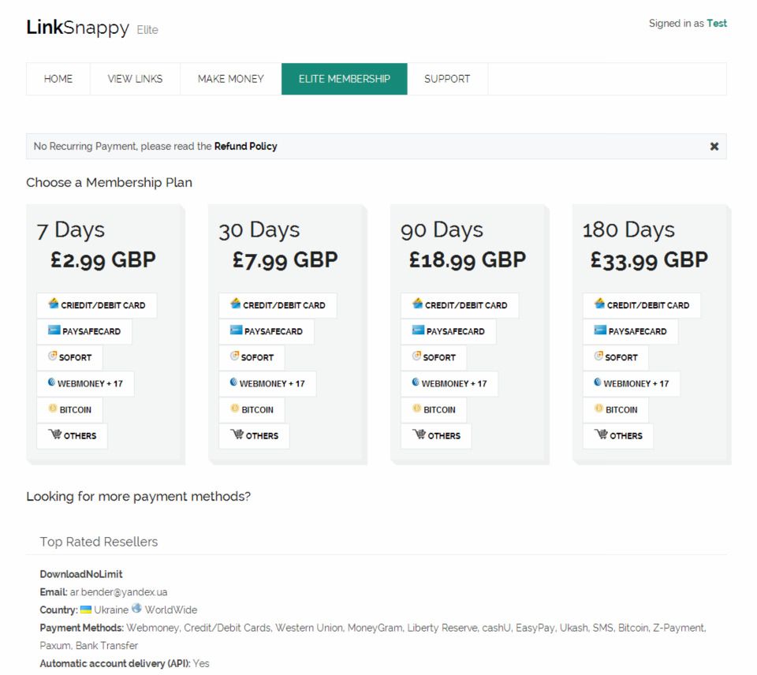Read the Refund Policy link
This screenshot has width=757, height=675.
(x=245, y=147)
